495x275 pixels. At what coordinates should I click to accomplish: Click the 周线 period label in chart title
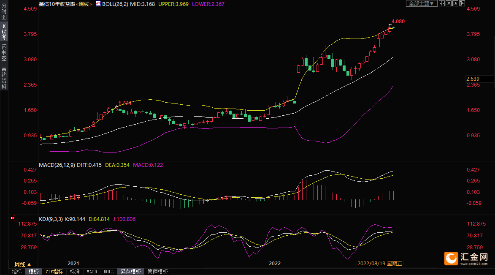[84, 4]
